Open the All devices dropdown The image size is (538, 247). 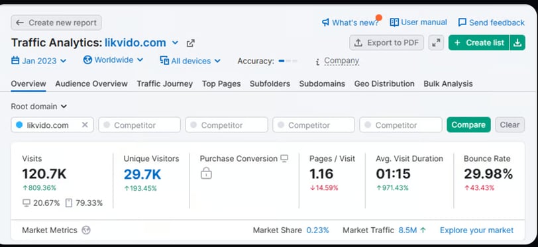[190, 61]
